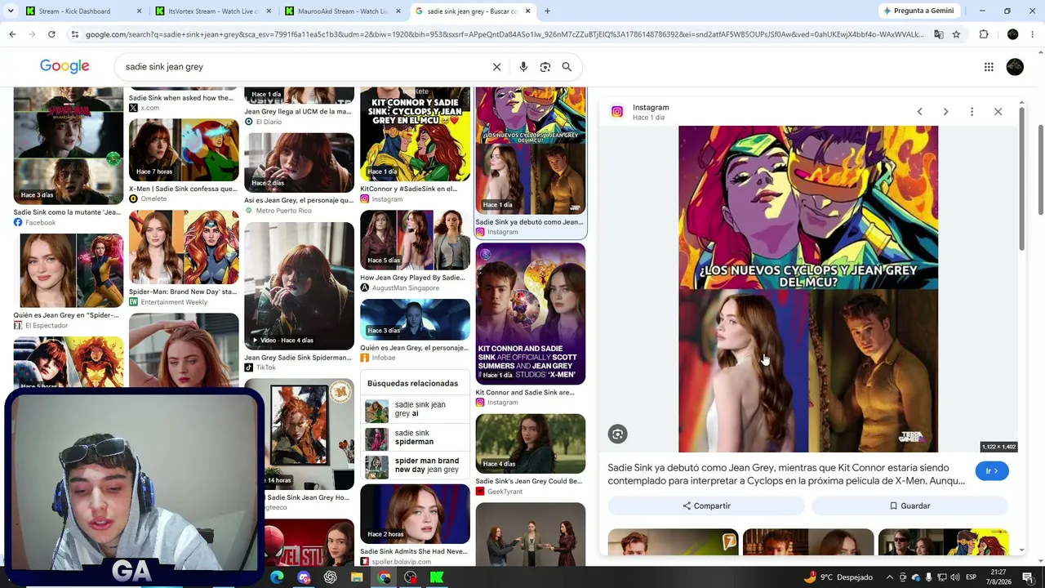Click the Pregunta a Gemini button
This screenshot has height=588, width=1045.
[918, 11]
